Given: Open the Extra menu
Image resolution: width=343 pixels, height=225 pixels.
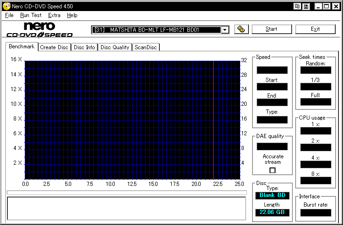Looking at the screenshot, I should tap(54, 15).
